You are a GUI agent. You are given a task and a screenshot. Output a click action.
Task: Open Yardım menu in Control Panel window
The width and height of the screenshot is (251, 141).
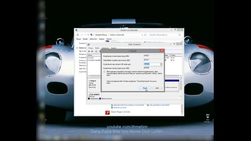coord(109,39)
